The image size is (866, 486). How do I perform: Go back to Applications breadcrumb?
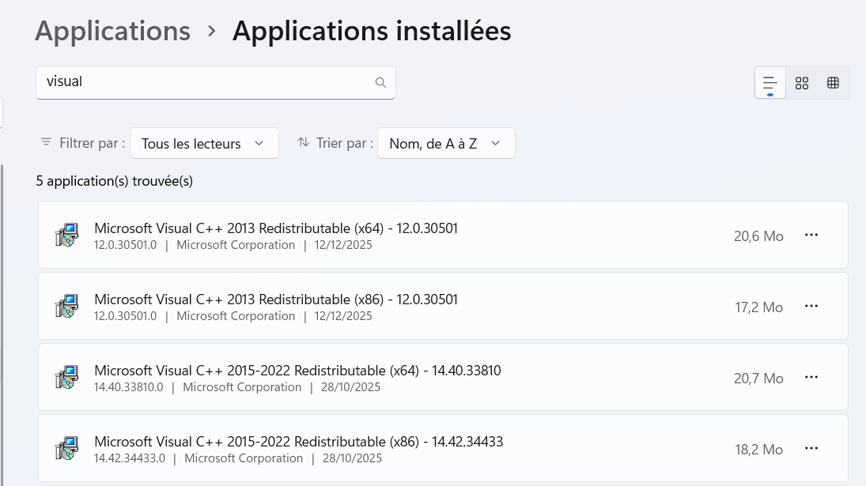point(112,32)
